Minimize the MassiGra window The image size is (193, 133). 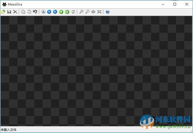tap(163, 4)
